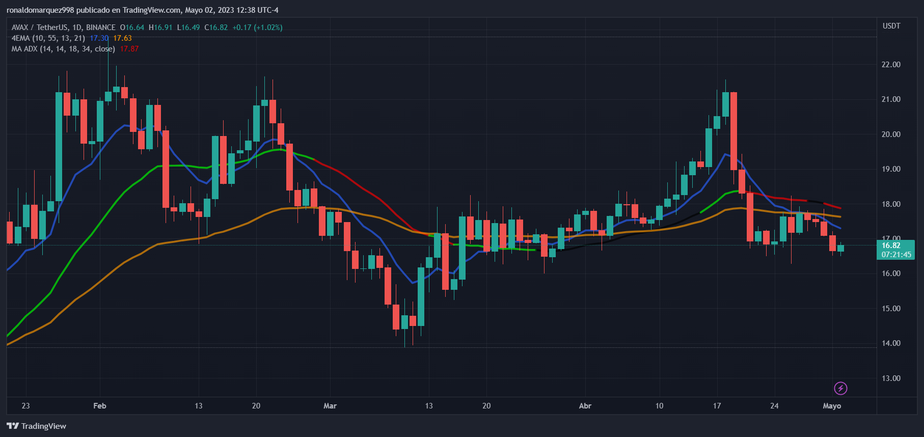This screenshot has height=437, width=924.
Task: Click the 22.00 price scale label
Action: pos(891,65)
